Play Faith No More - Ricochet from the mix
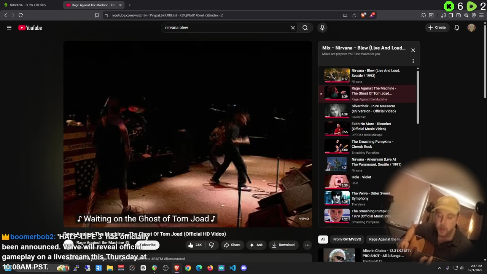The height and width of the screenshot is (274, 487). [x=368, y=129]
